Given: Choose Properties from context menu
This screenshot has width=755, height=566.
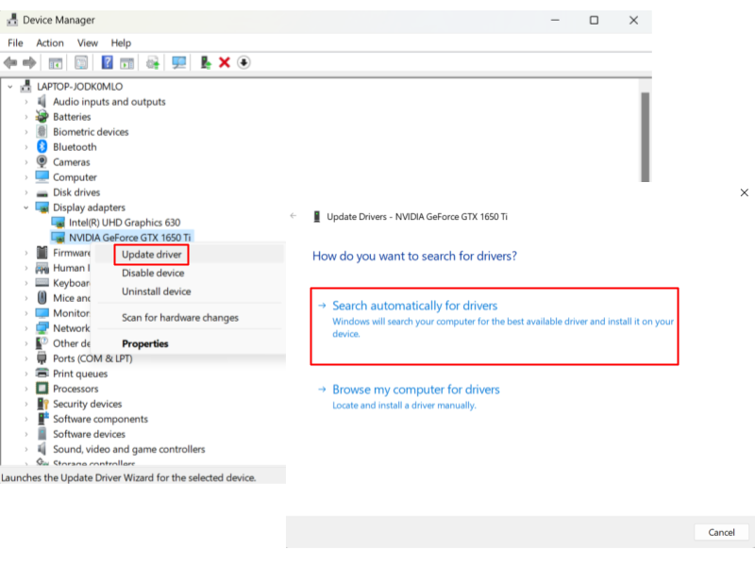Looking at the screenshot, I should coord(145,343).
